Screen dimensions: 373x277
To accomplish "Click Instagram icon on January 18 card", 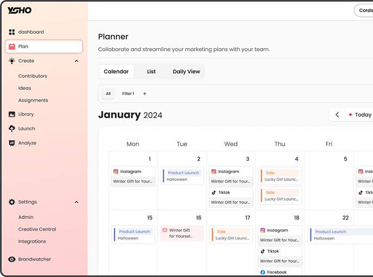I will (262, 230).
